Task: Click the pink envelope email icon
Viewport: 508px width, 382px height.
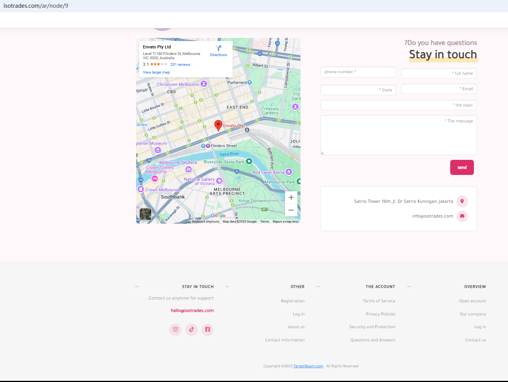Action: click(462, 216)
